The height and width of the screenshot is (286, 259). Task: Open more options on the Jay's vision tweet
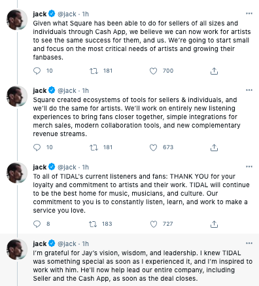click(249, 243)
